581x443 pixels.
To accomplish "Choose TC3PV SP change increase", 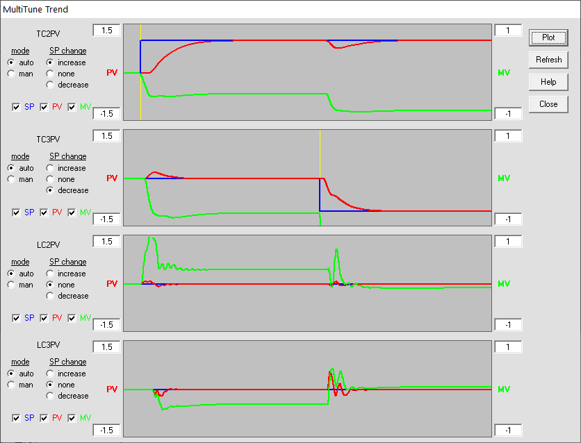I will click(51, 168).
